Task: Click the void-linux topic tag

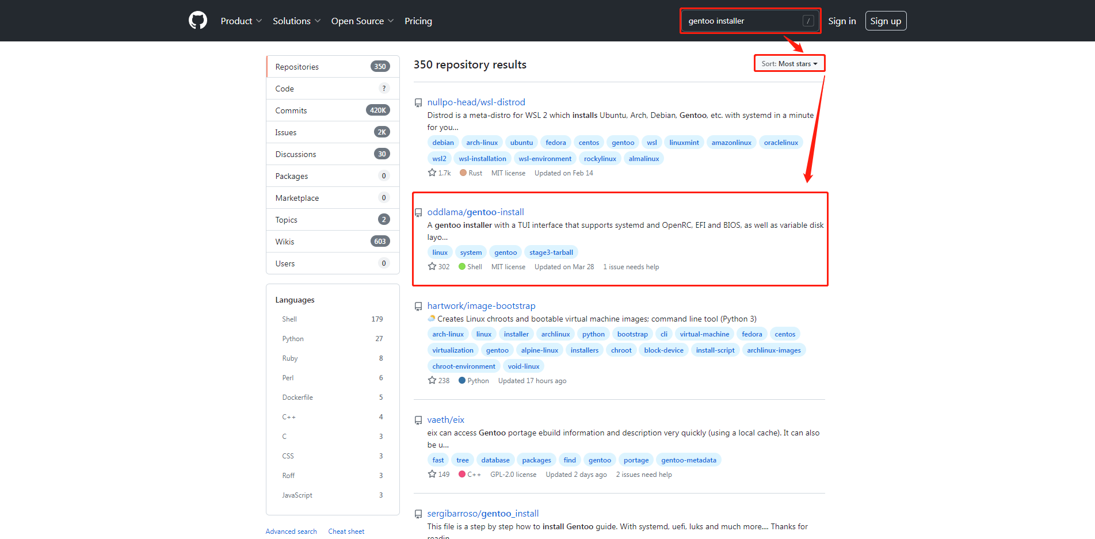Action: tap(524, 366)
